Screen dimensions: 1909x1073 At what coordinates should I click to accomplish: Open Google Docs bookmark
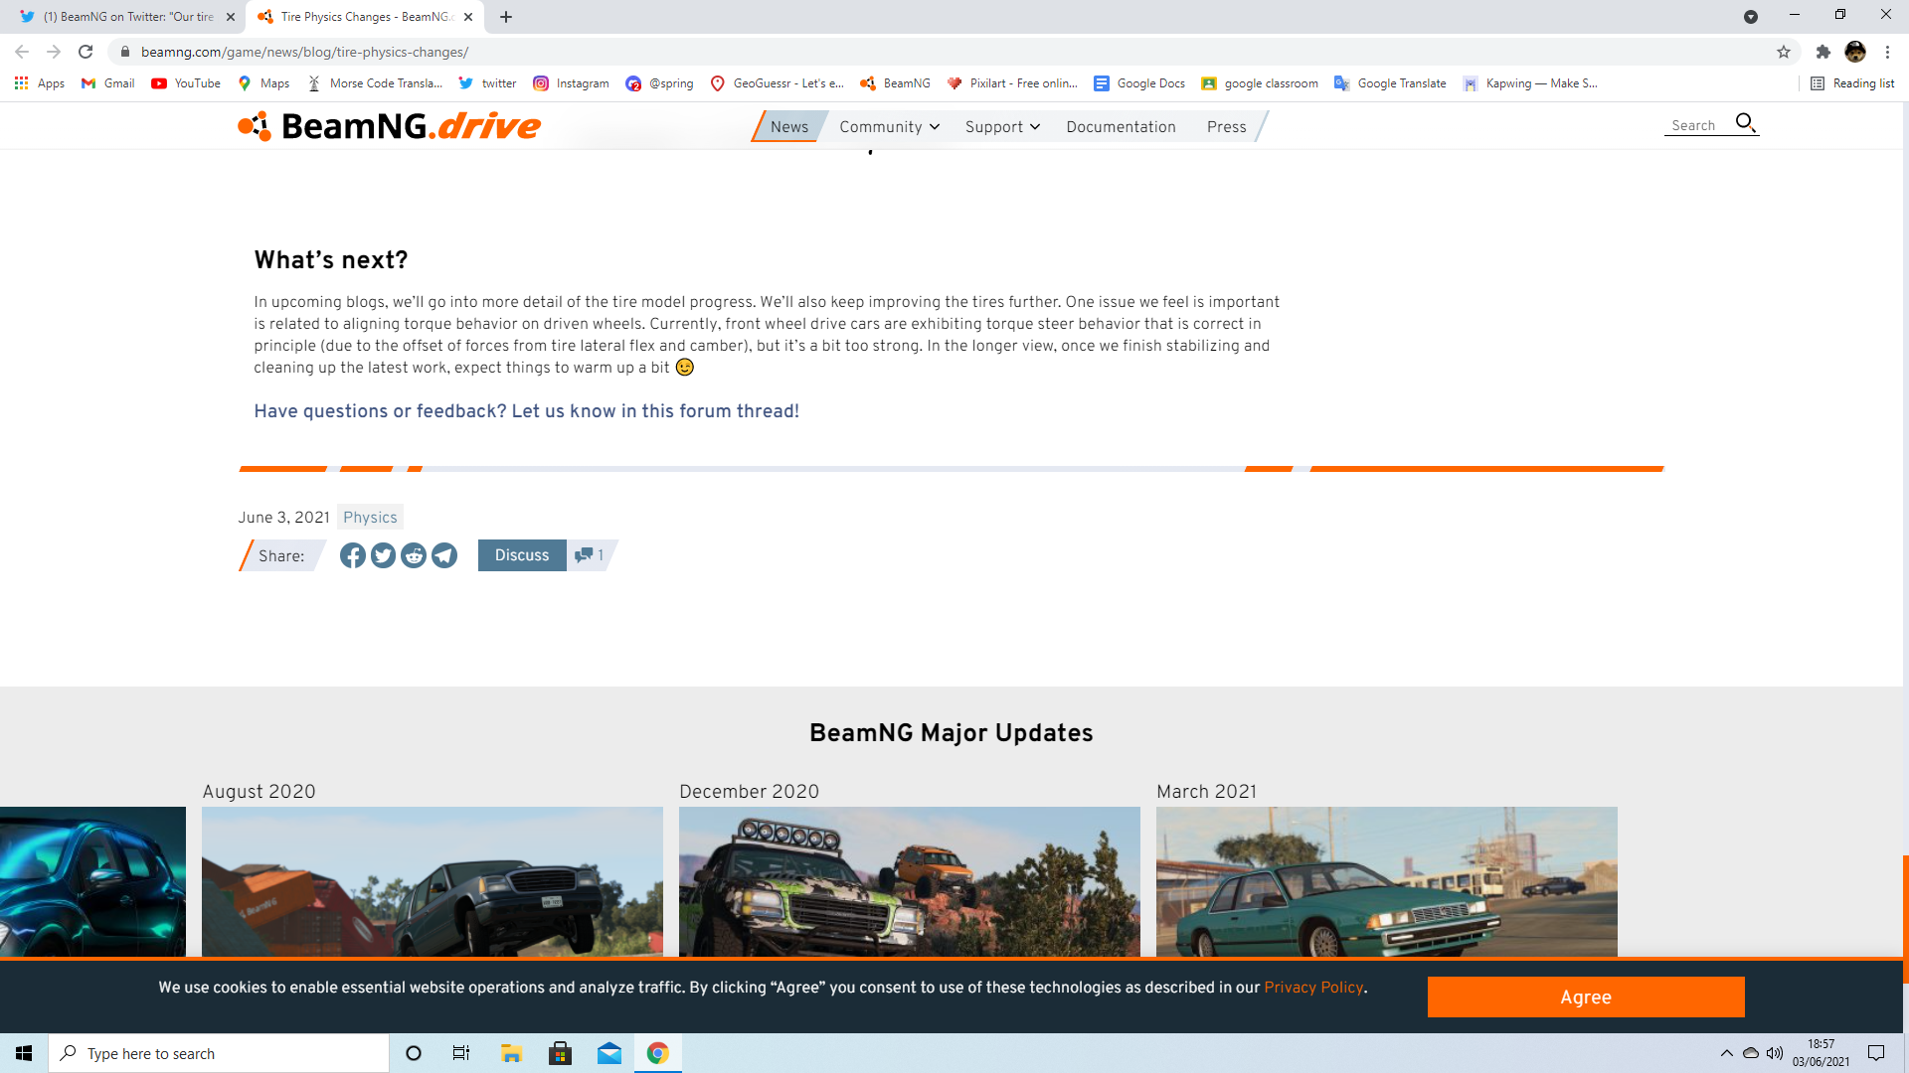[x=1139, y=83]
